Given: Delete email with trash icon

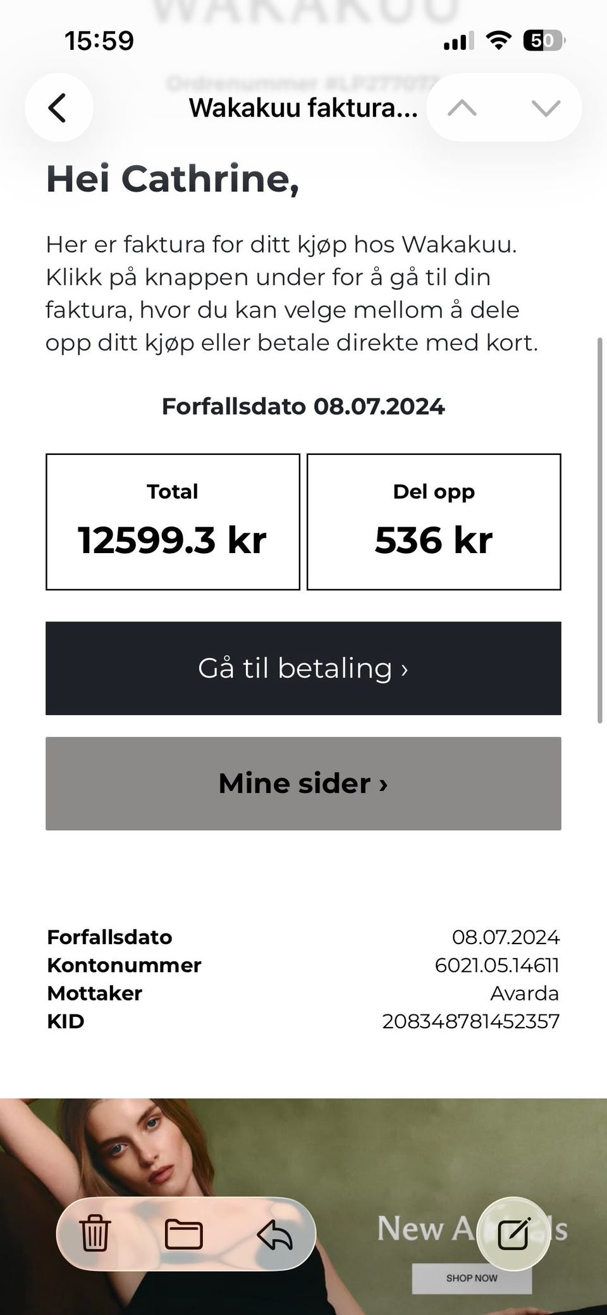Looking at the screenshot, I should click(95, 1234).
